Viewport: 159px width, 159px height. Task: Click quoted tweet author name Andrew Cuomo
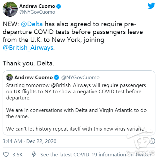click(x=34, y=78)
